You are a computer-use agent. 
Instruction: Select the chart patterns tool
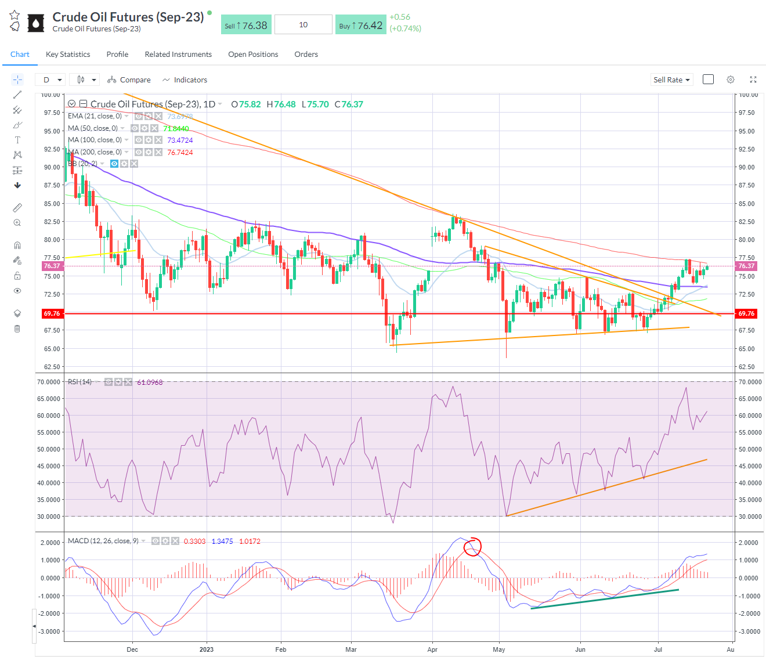tap(17, 155)
